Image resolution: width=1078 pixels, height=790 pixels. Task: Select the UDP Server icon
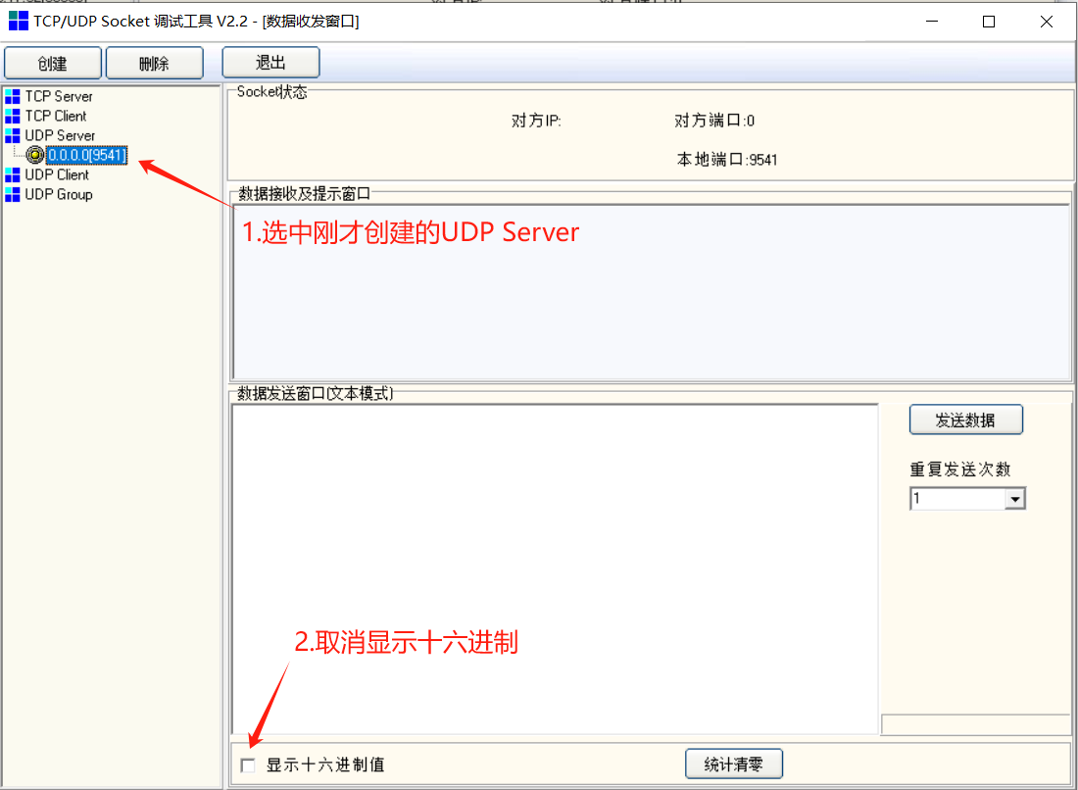(x=13, y=135)
